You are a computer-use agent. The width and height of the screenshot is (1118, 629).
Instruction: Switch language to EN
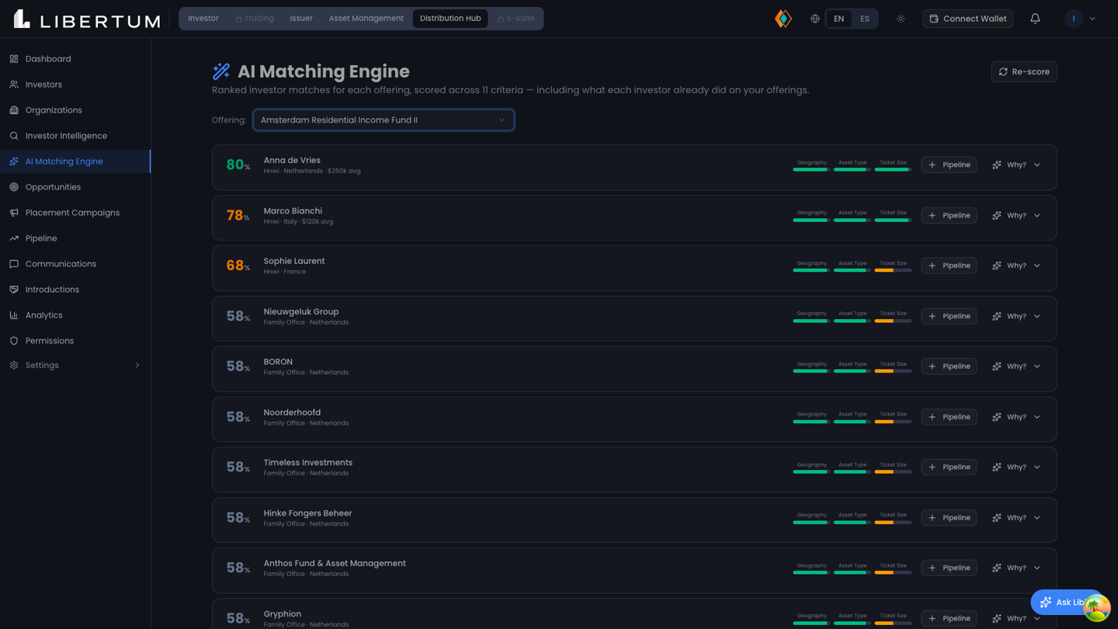(838, 19)
